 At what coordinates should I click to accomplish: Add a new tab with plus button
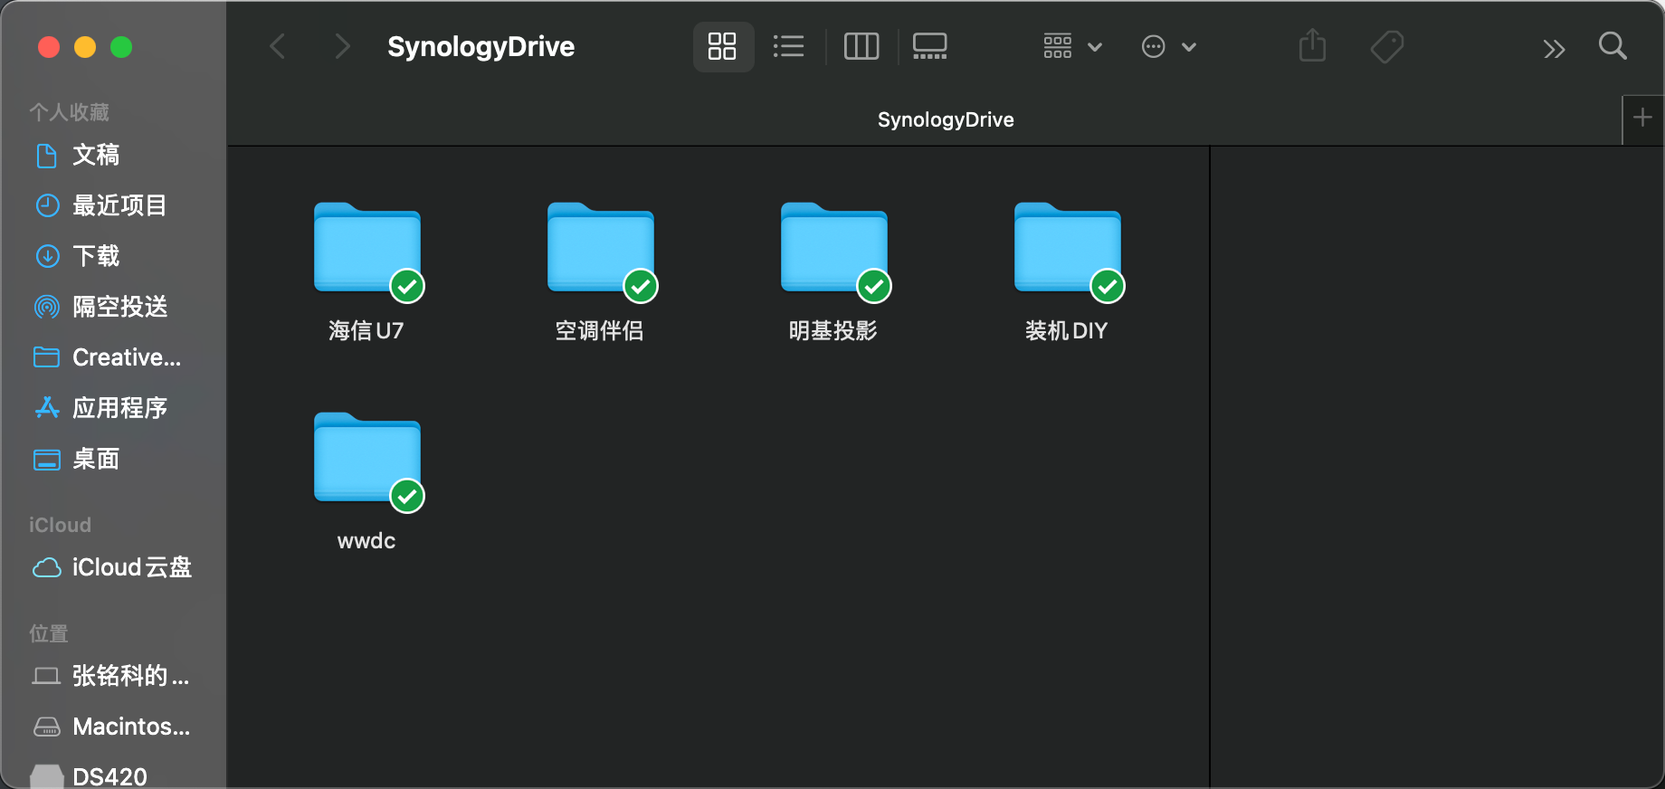[x=1642, y=118]
